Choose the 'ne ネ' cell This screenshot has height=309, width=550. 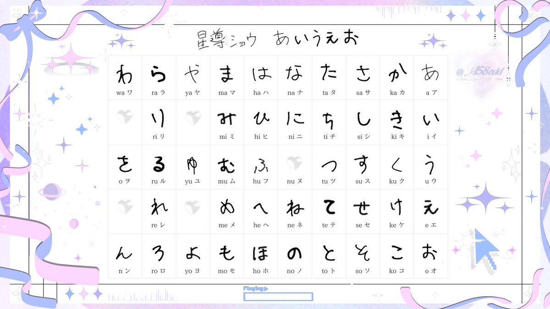(x=295, y=211)
